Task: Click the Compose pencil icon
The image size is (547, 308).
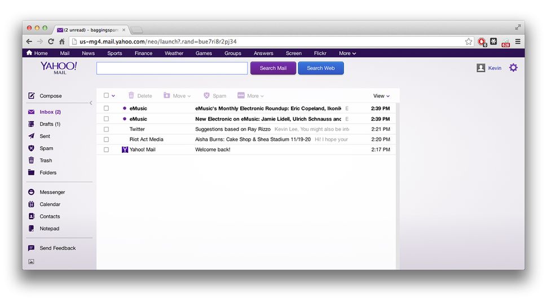Action: (x=32, y=95)
